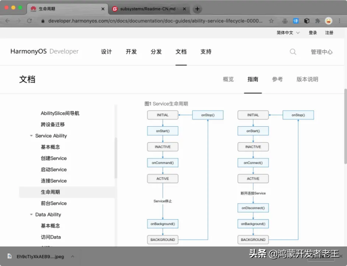Open 启动Service in the sidebar
The width and height of the screenshot is (347, 266).
point(53,170)
